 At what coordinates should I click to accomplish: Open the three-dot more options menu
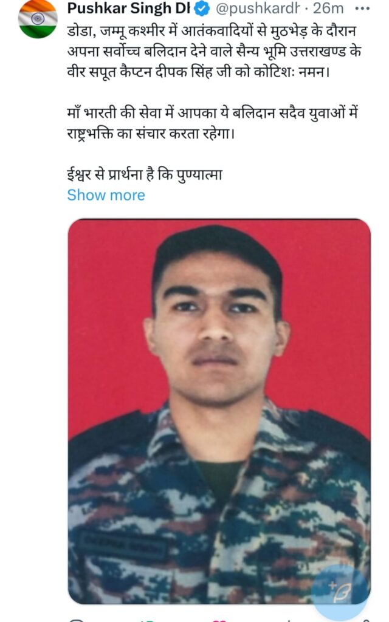coord(362,9)
